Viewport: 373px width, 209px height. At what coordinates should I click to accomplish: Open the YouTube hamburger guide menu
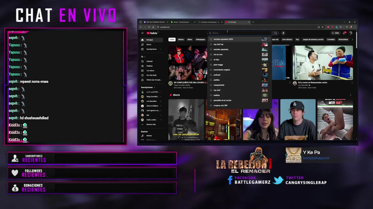pyautogui.click(x=142, y=33)
